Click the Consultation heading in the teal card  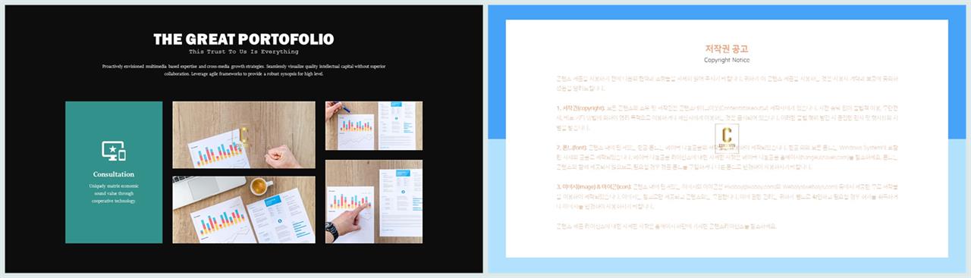pos(114,173)
